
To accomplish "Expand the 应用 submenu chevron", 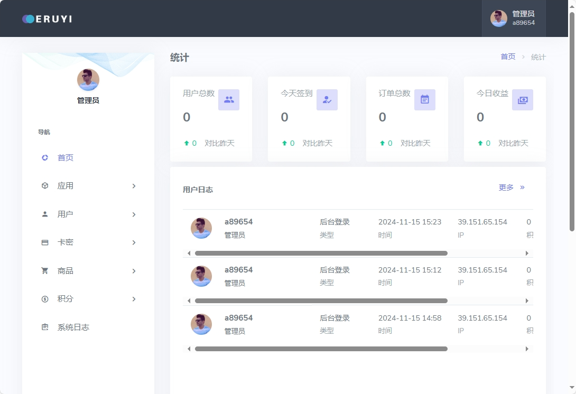I will pyautogui.click(x=134, y=186).
